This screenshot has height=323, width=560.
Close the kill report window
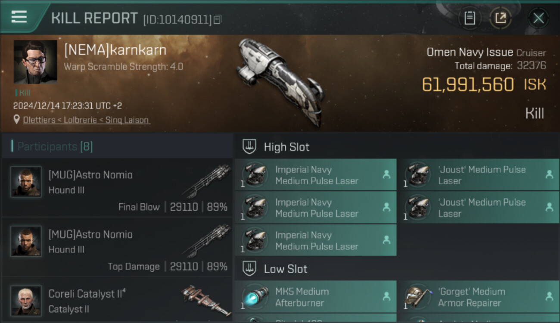538,18
